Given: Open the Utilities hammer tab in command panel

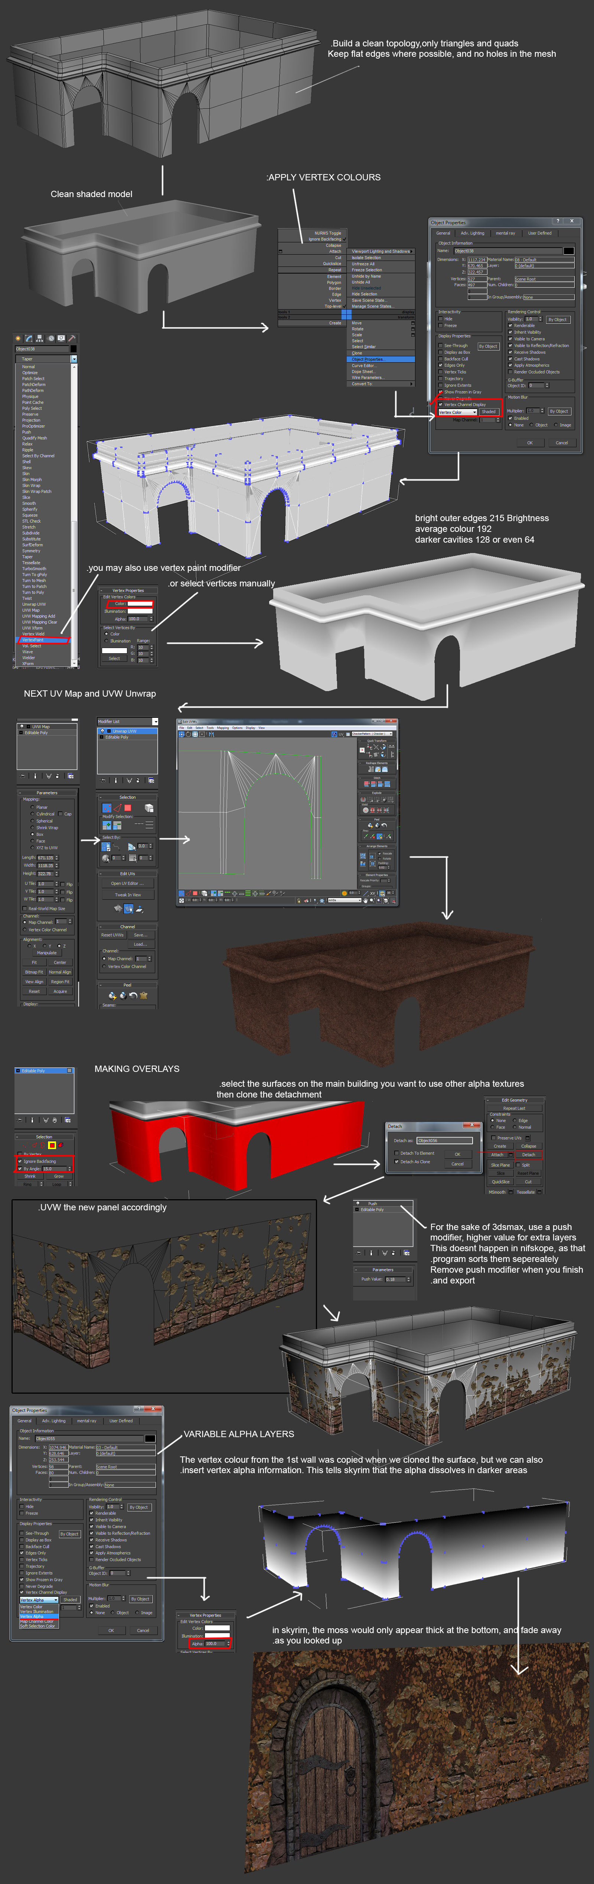Looking at the screenshot, I should click(x=72, y=338).
